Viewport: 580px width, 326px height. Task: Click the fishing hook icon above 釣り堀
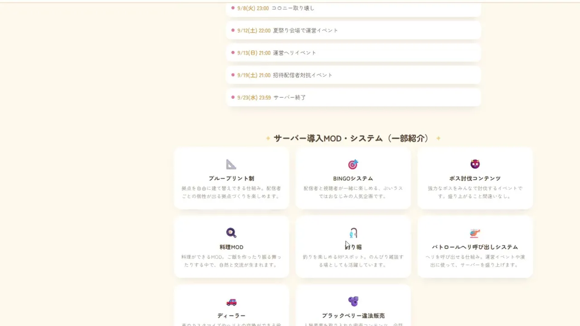(353, 233)
